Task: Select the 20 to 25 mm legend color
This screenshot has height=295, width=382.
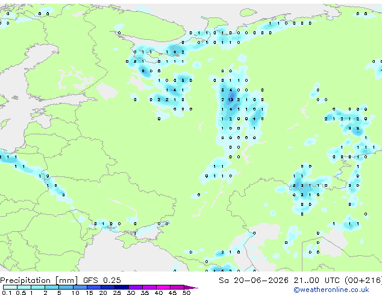Action: click(108, 287)
